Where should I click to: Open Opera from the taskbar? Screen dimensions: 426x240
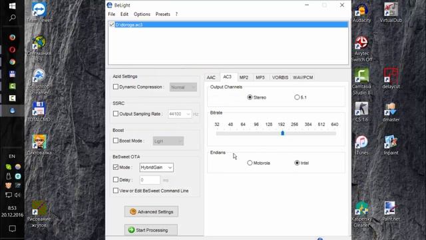pos(12,49)
